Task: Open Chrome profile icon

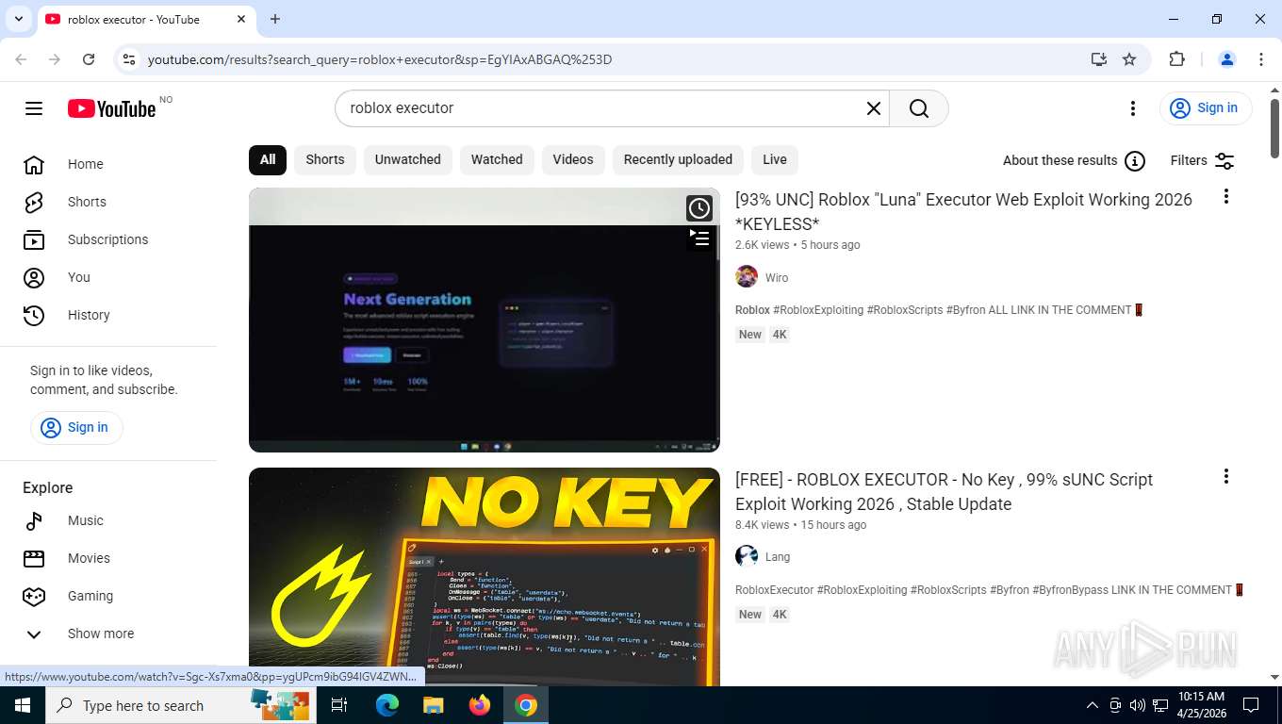Action: click(x=1227, y=59)
